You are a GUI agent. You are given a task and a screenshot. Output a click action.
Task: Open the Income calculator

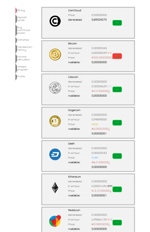(23, 58)
